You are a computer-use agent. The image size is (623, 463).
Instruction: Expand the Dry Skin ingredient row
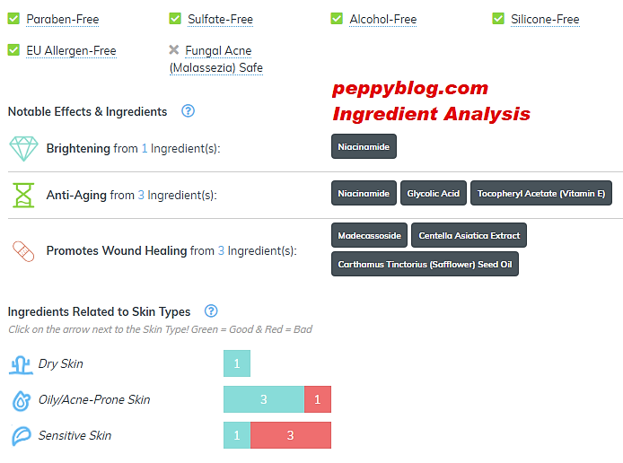[60, 363]
